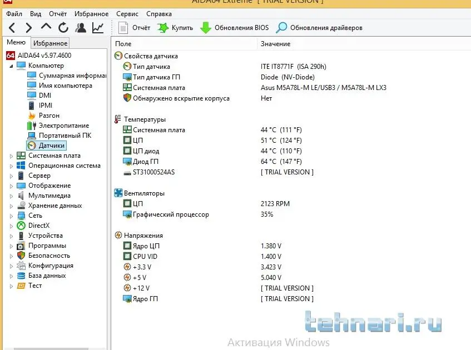
Task: Select the Датчики tree item
Action: click(46, 146)
